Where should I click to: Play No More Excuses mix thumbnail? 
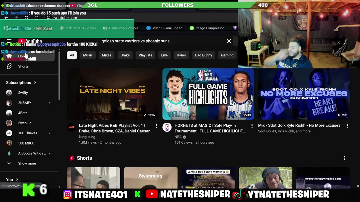click(304, 94)
